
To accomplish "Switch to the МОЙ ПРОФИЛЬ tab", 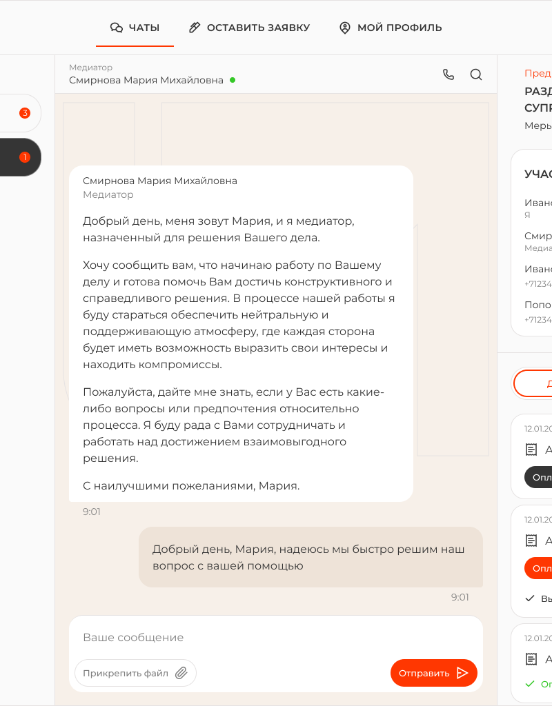I will tap(391, 28).
